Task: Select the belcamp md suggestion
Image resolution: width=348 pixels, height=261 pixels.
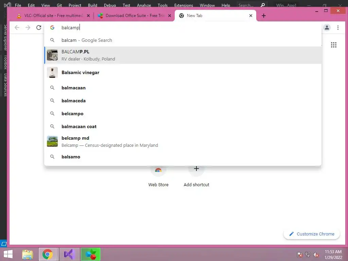Action: (x=183, y=141)
